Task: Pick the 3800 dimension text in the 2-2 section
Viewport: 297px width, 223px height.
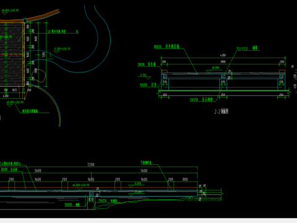Action: coord(223,61)
